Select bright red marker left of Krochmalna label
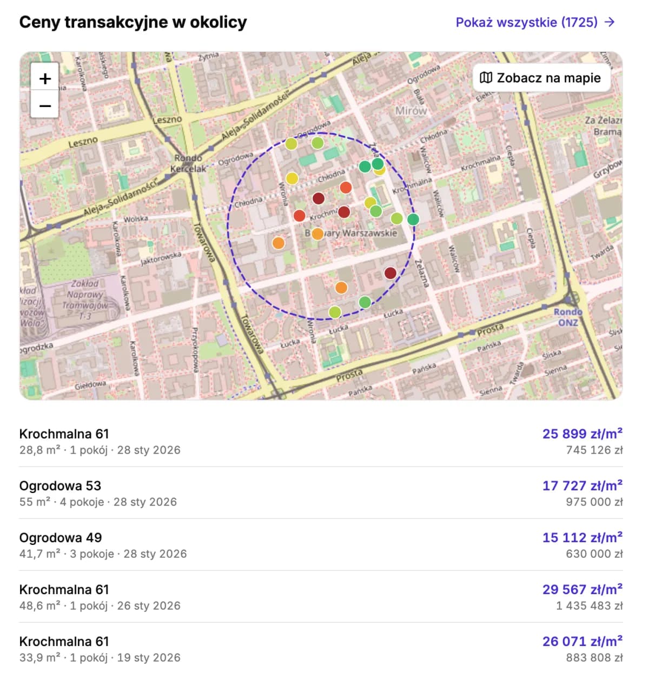 pos(299,216)
